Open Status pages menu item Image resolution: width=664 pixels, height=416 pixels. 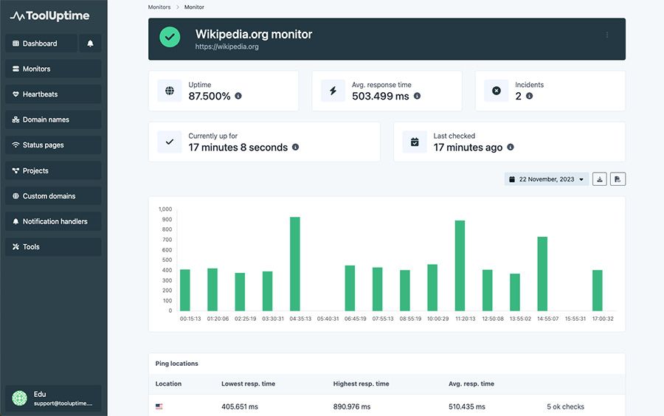click(x=53, y=145)
